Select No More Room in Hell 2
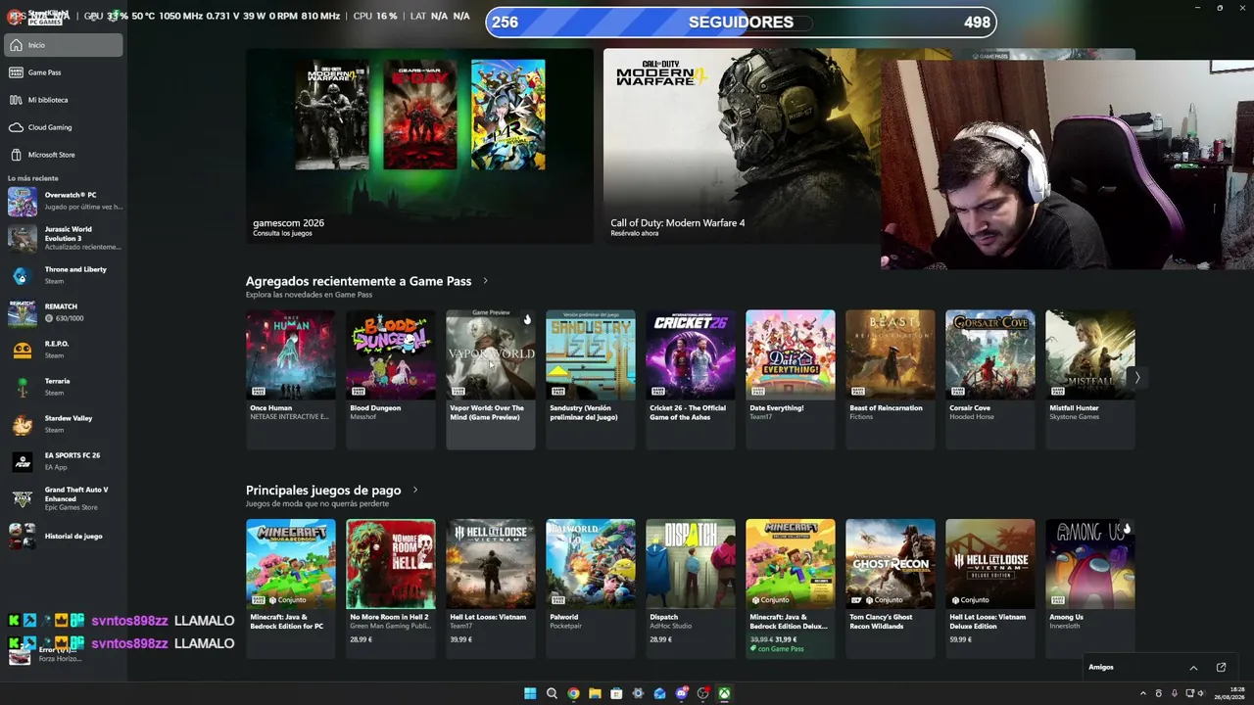Viewport: 1254px width, 705px height. coord(391,588)
